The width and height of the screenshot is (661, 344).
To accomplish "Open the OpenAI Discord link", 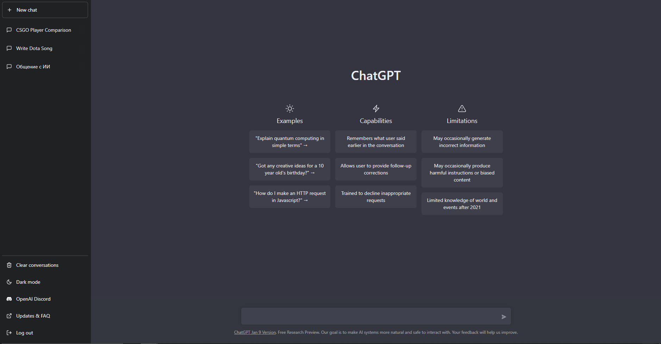I will (45, 299).
